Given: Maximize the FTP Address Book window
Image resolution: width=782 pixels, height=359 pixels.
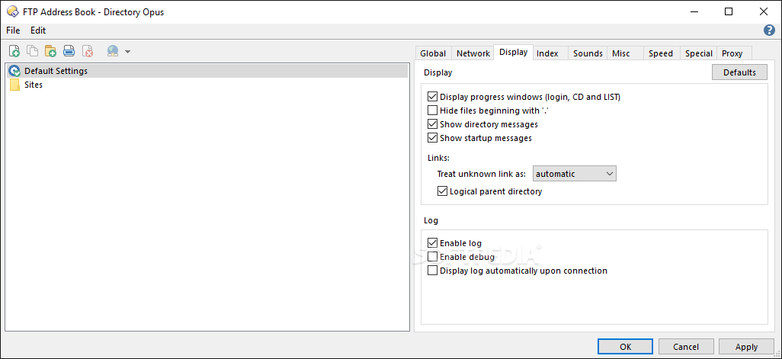Looking at the screenshot, I should [x=729, y=12].
